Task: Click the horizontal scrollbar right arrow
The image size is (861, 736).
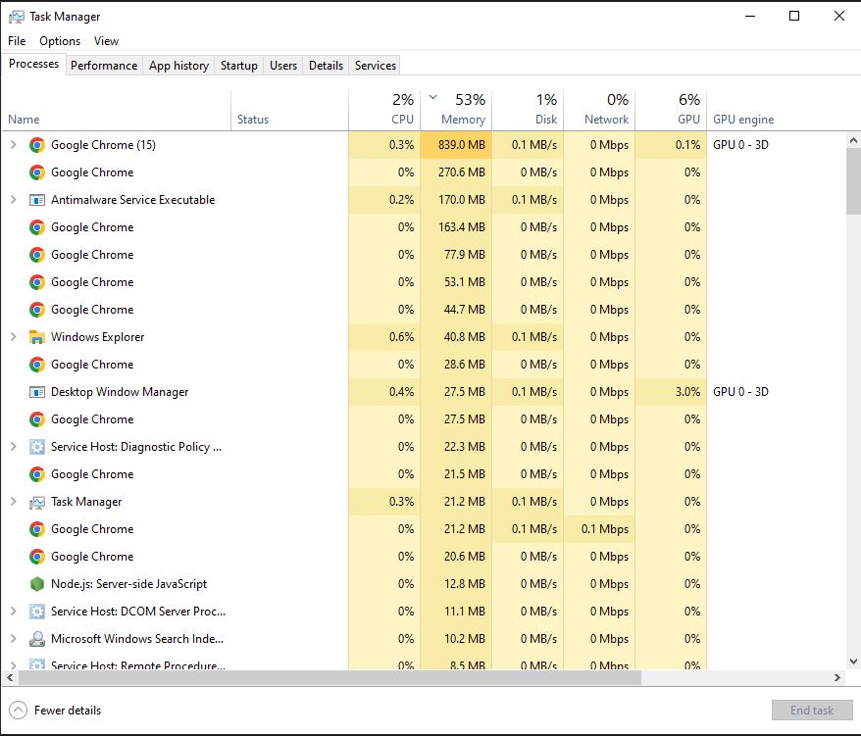Action: click(836, 678)
